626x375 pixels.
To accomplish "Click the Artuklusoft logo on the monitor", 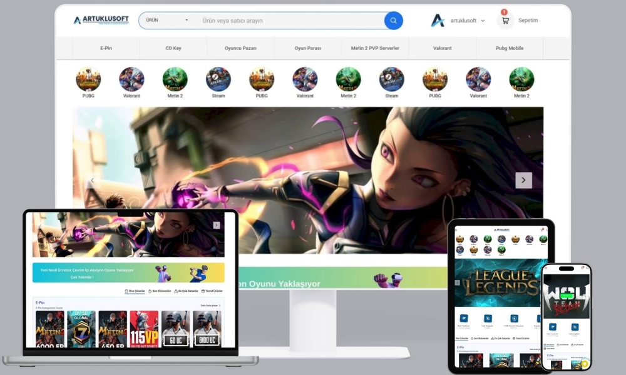I will pos(101,20).
